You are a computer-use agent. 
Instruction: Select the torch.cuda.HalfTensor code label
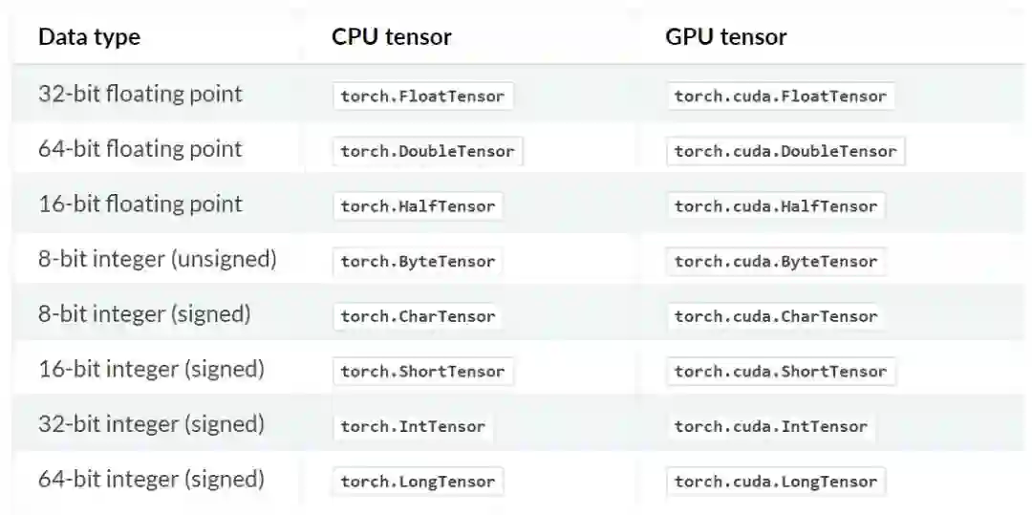tap(775, 206)
